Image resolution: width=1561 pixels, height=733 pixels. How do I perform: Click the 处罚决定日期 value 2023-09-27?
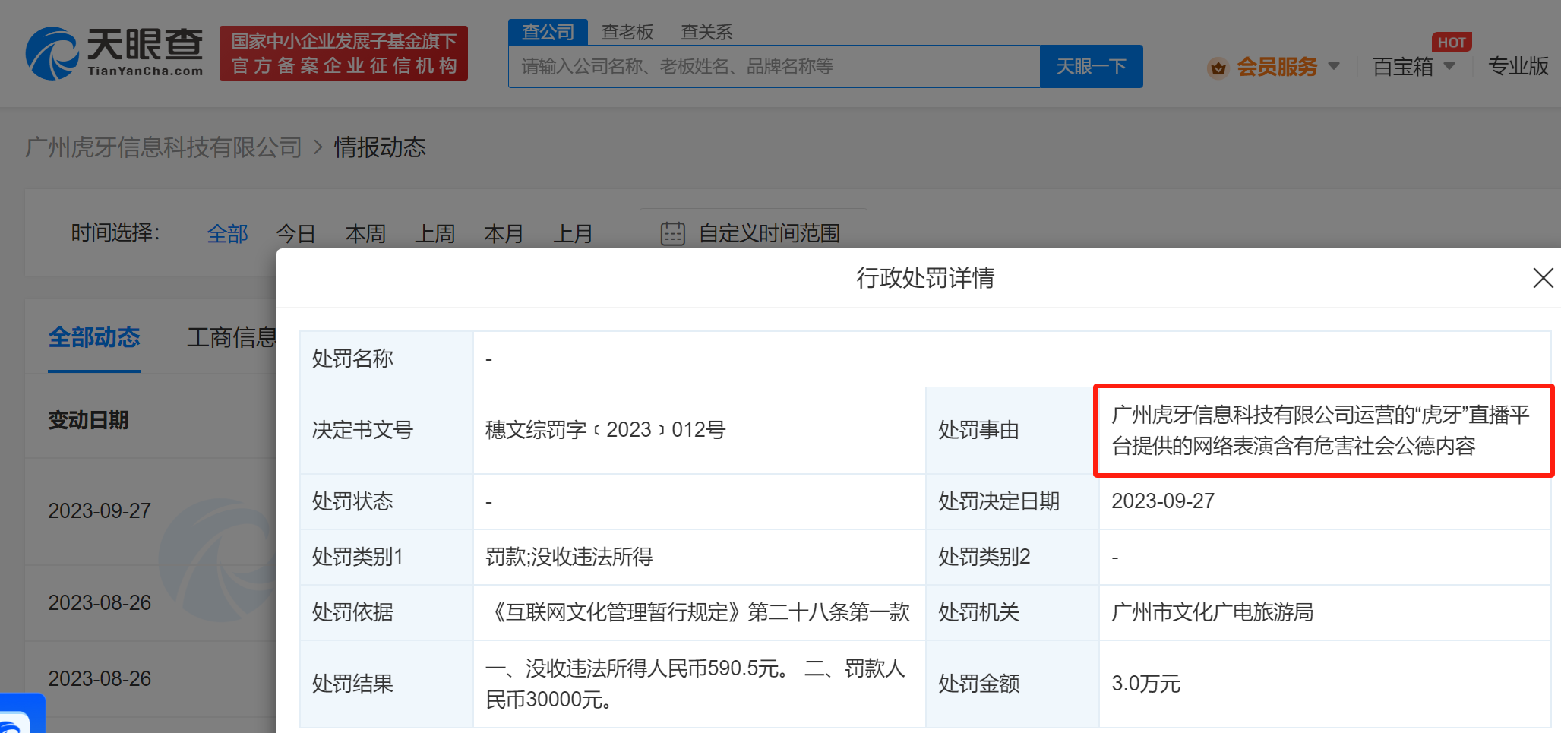[1163, 501]
